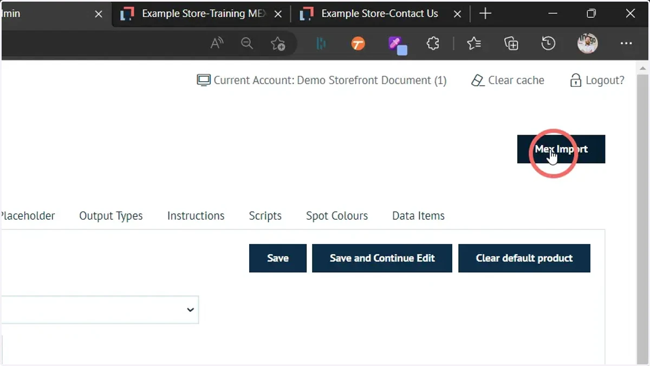Screen dimensions: 650x366
Task: Close the Example Store-Training MEX tab
Action: tap(278, 14)
